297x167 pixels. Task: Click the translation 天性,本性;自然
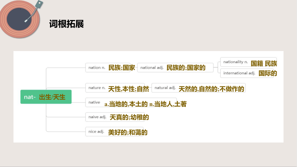coord(128,89)
